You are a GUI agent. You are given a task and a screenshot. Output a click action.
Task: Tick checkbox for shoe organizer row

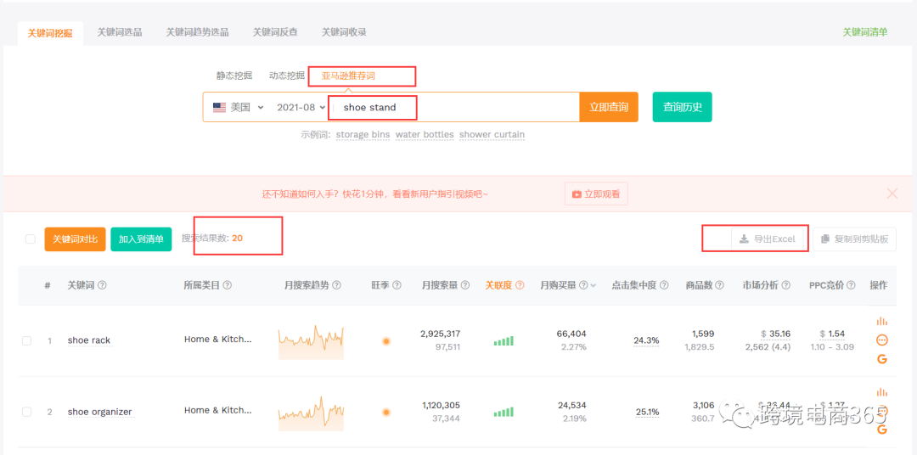click(x=27, y=412)
